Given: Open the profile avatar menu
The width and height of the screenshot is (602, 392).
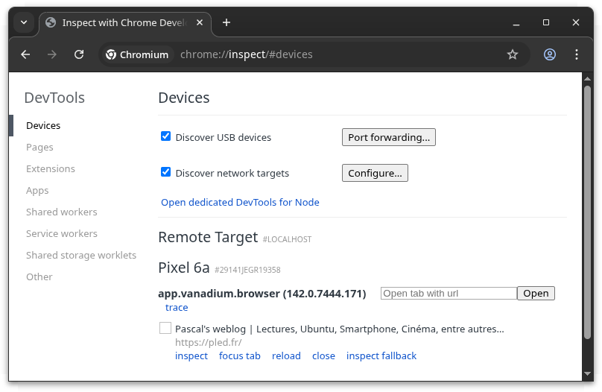Looking at the screenshot, I should pos(550,54).
